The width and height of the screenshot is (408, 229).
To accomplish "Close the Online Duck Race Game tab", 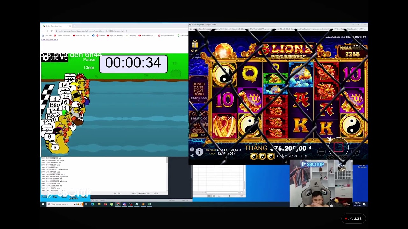I will pyautogui.click(x=70, y=26).
